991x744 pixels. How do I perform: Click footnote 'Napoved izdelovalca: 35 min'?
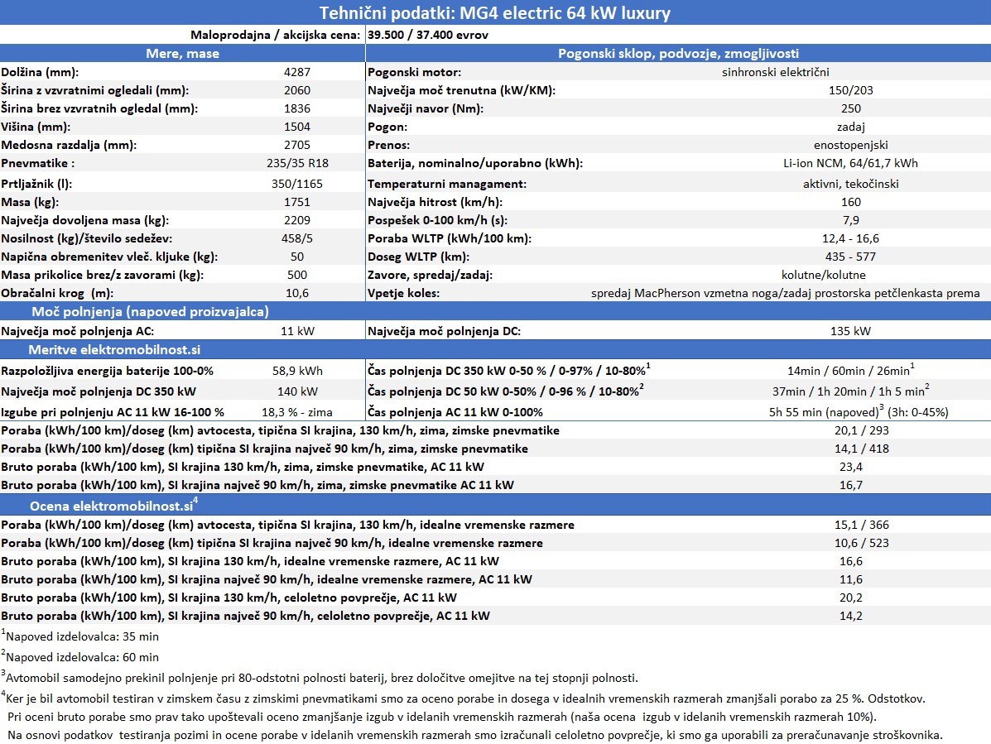(x=80, y=636)
